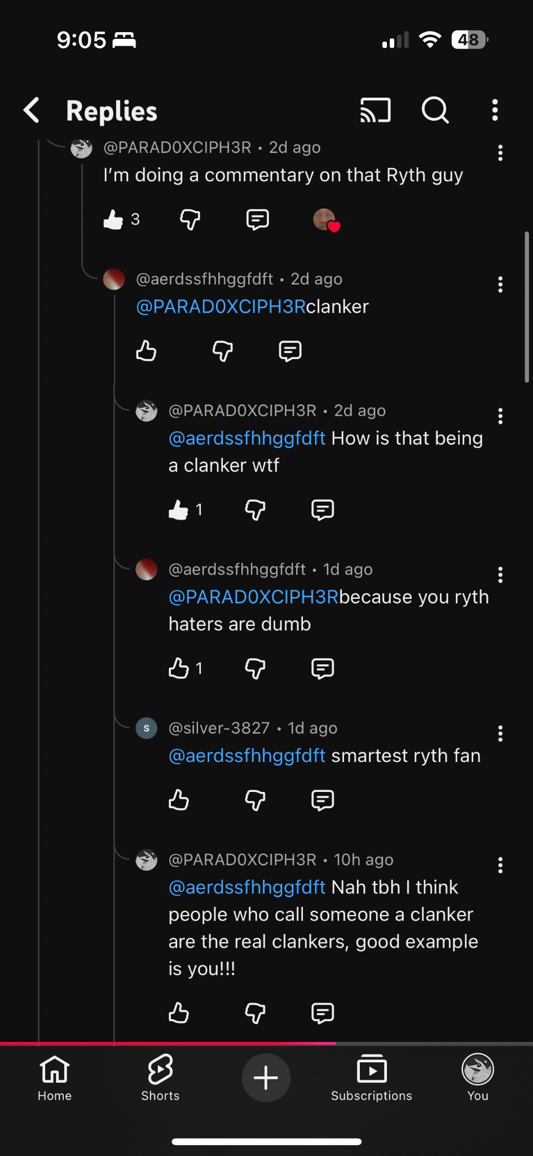This screenshot has height=1156, width=533.
Task: Go back from the Replies screen
Action: pyautogui.click(x=32, y=110)
